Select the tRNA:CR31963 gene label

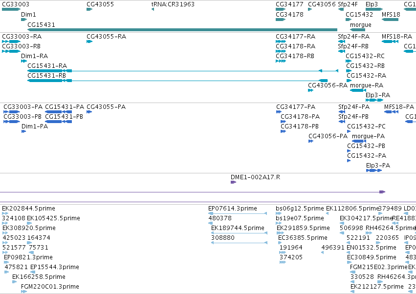point(173,4)
